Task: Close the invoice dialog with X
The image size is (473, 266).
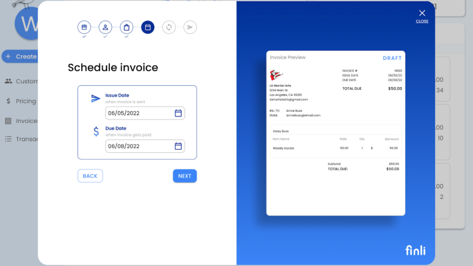Action: tap(422, 13)
